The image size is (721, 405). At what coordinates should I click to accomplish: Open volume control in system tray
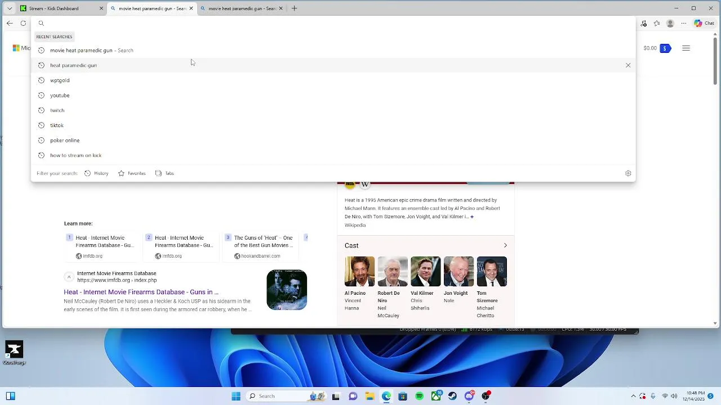point(674,396)
